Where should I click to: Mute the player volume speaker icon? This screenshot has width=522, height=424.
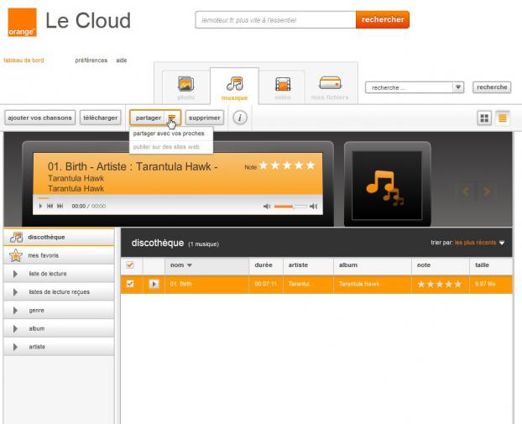click(x=267, y=206)
